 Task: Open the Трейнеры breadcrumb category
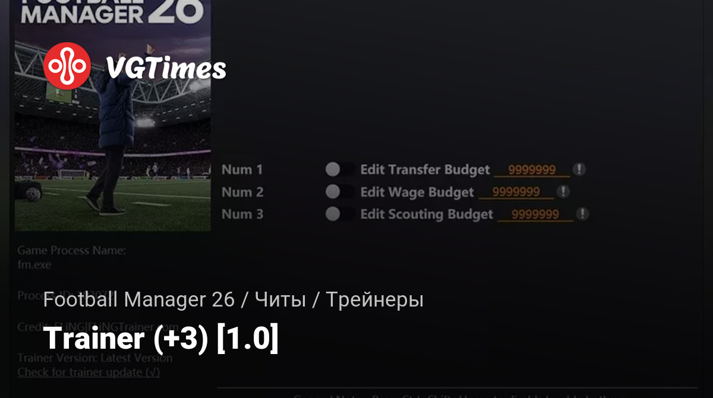[375, 299]
